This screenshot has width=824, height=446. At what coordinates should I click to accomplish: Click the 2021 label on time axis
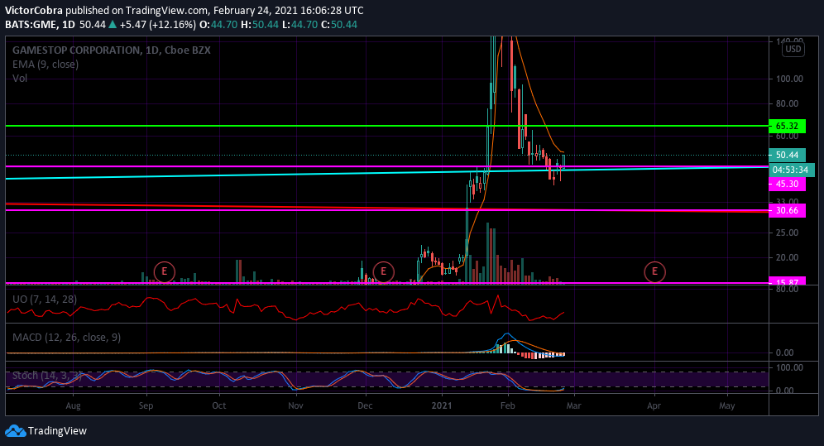tap(442, 405)
